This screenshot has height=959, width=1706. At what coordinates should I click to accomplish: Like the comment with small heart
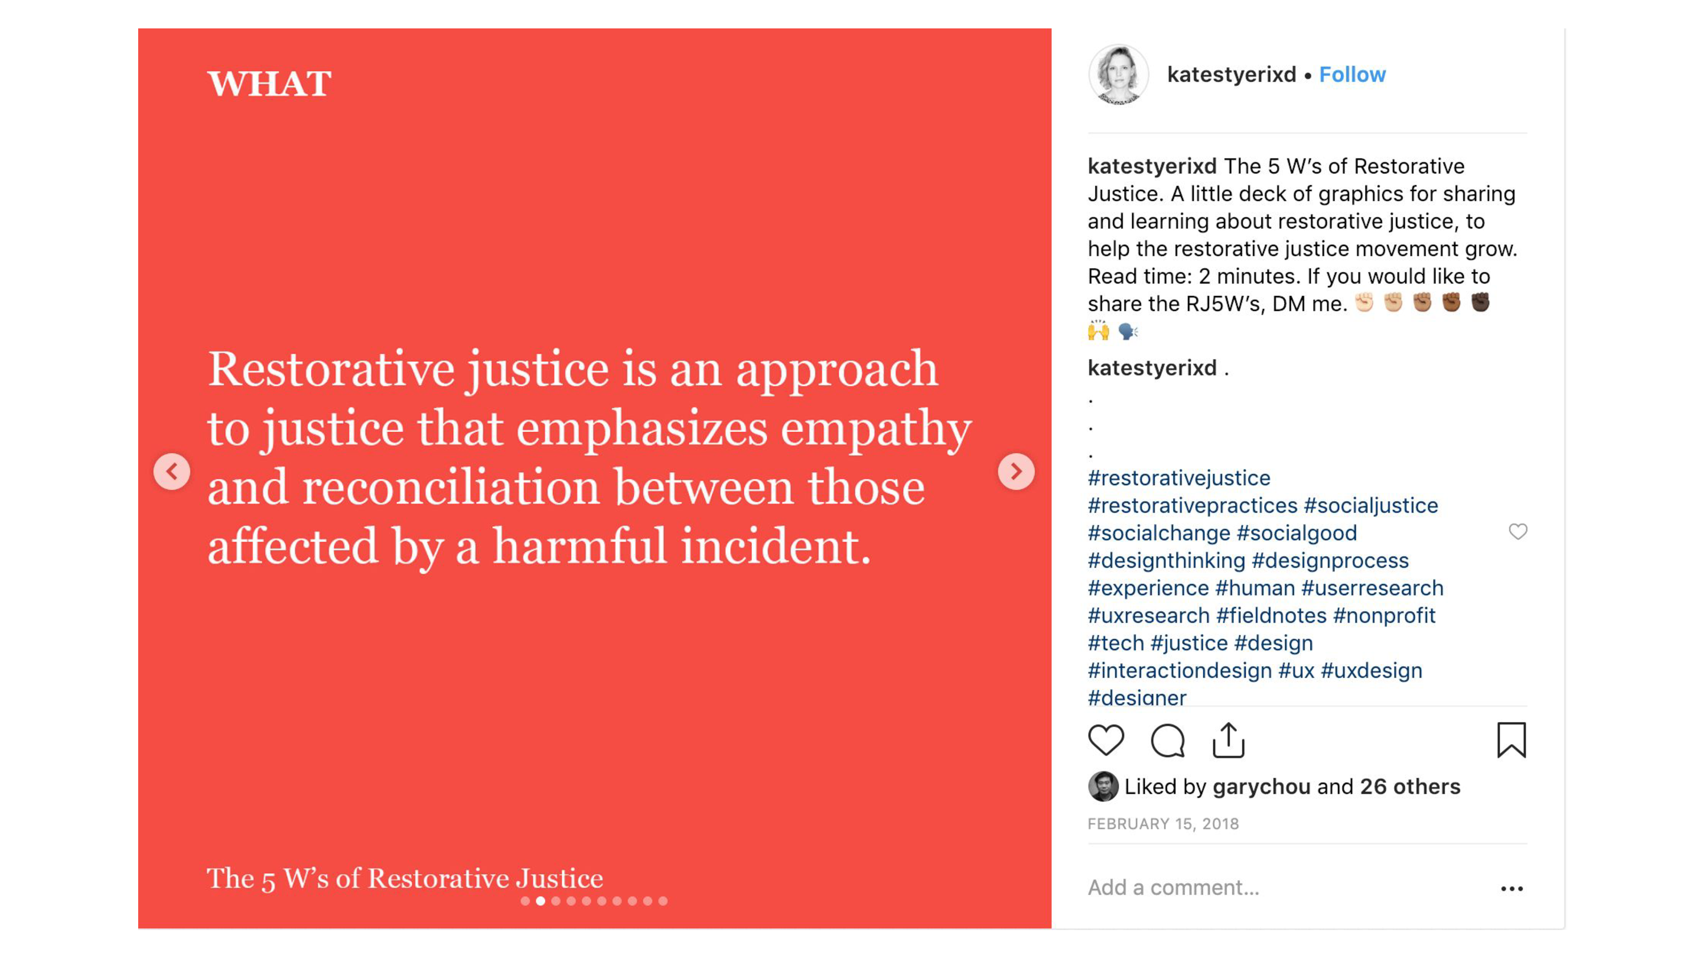[1518, 531]
